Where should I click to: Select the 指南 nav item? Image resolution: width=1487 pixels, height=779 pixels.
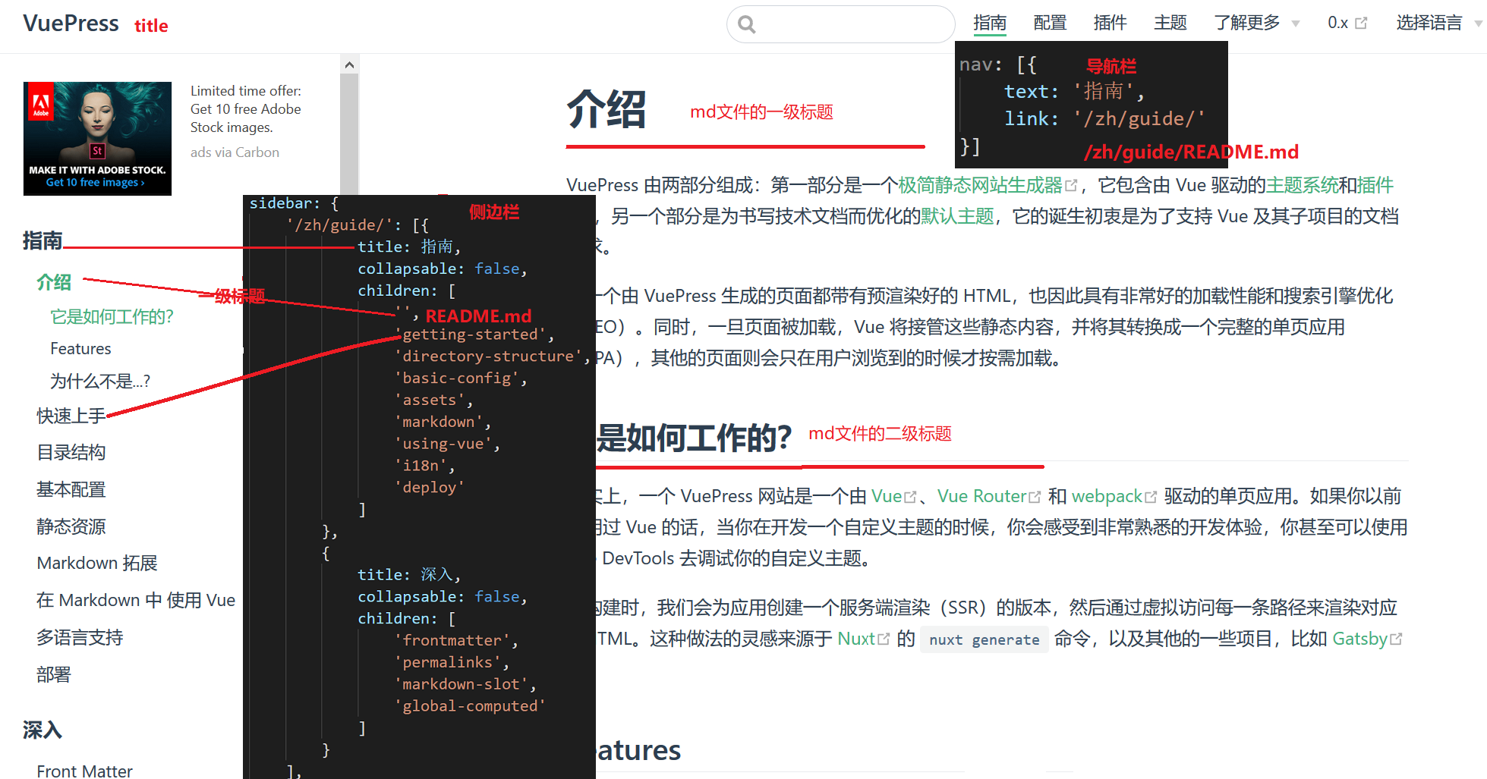pyautogui.click(x=990, y=23)
